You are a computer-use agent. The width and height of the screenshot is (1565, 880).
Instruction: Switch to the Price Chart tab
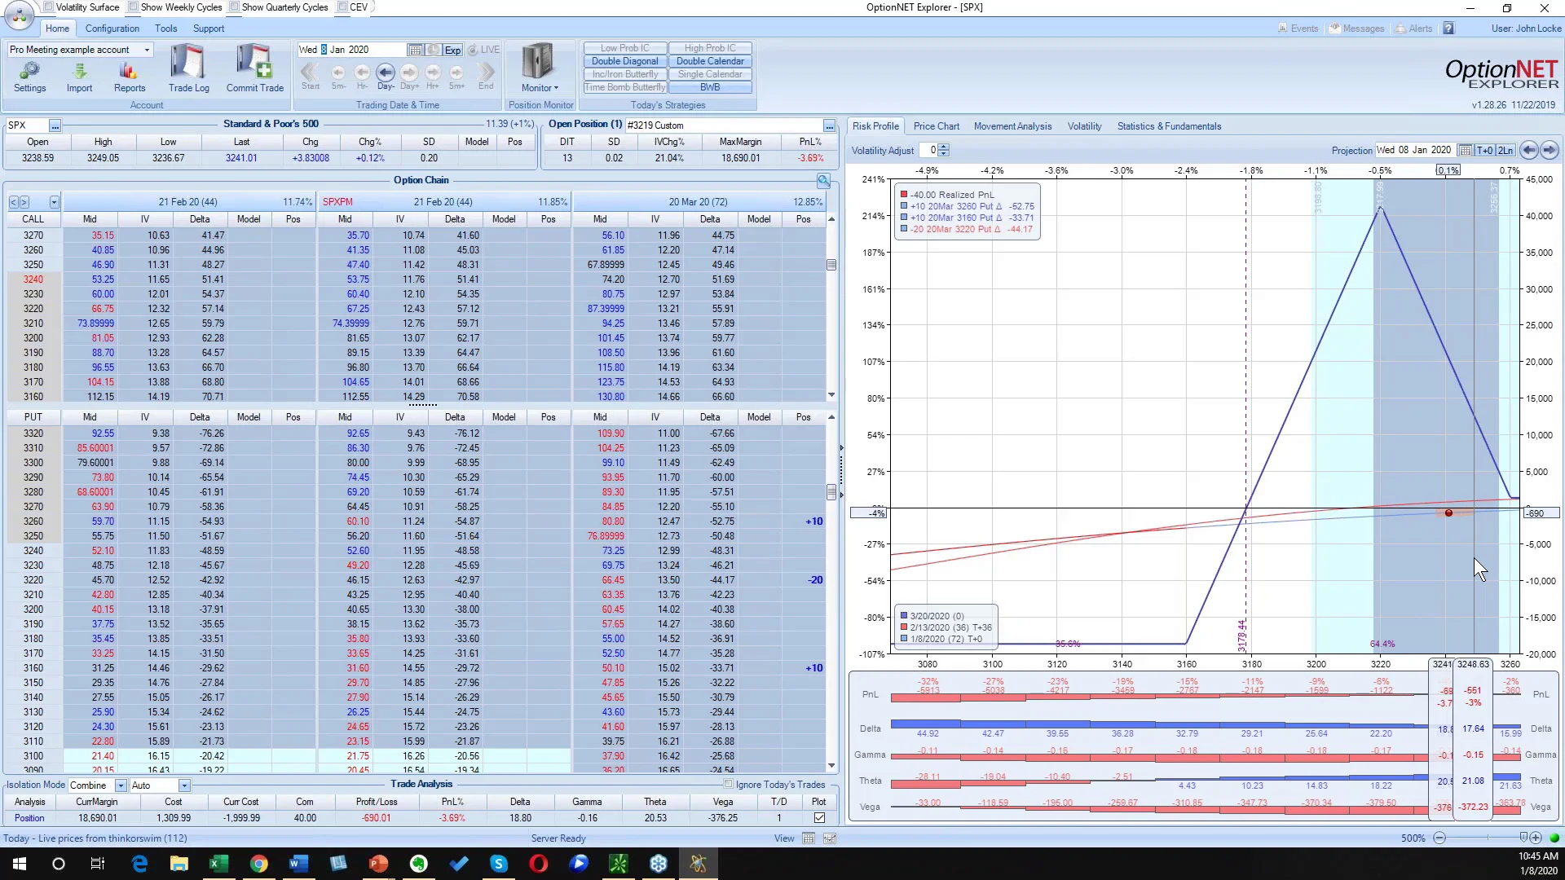click(x=937, y=126)
